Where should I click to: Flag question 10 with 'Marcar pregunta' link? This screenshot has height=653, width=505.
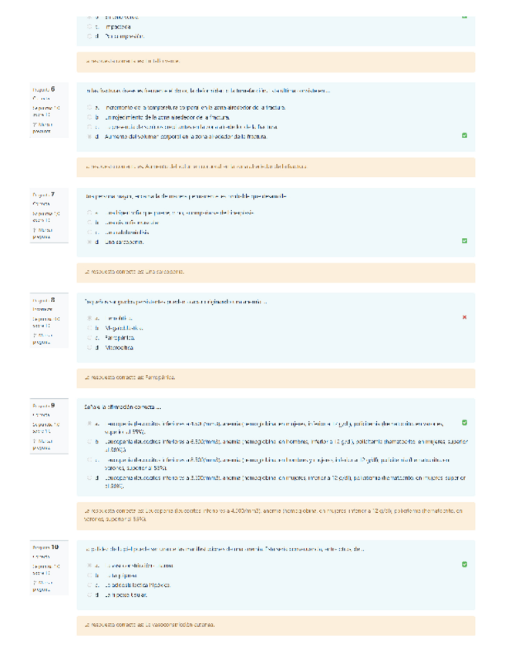(43, 586)
